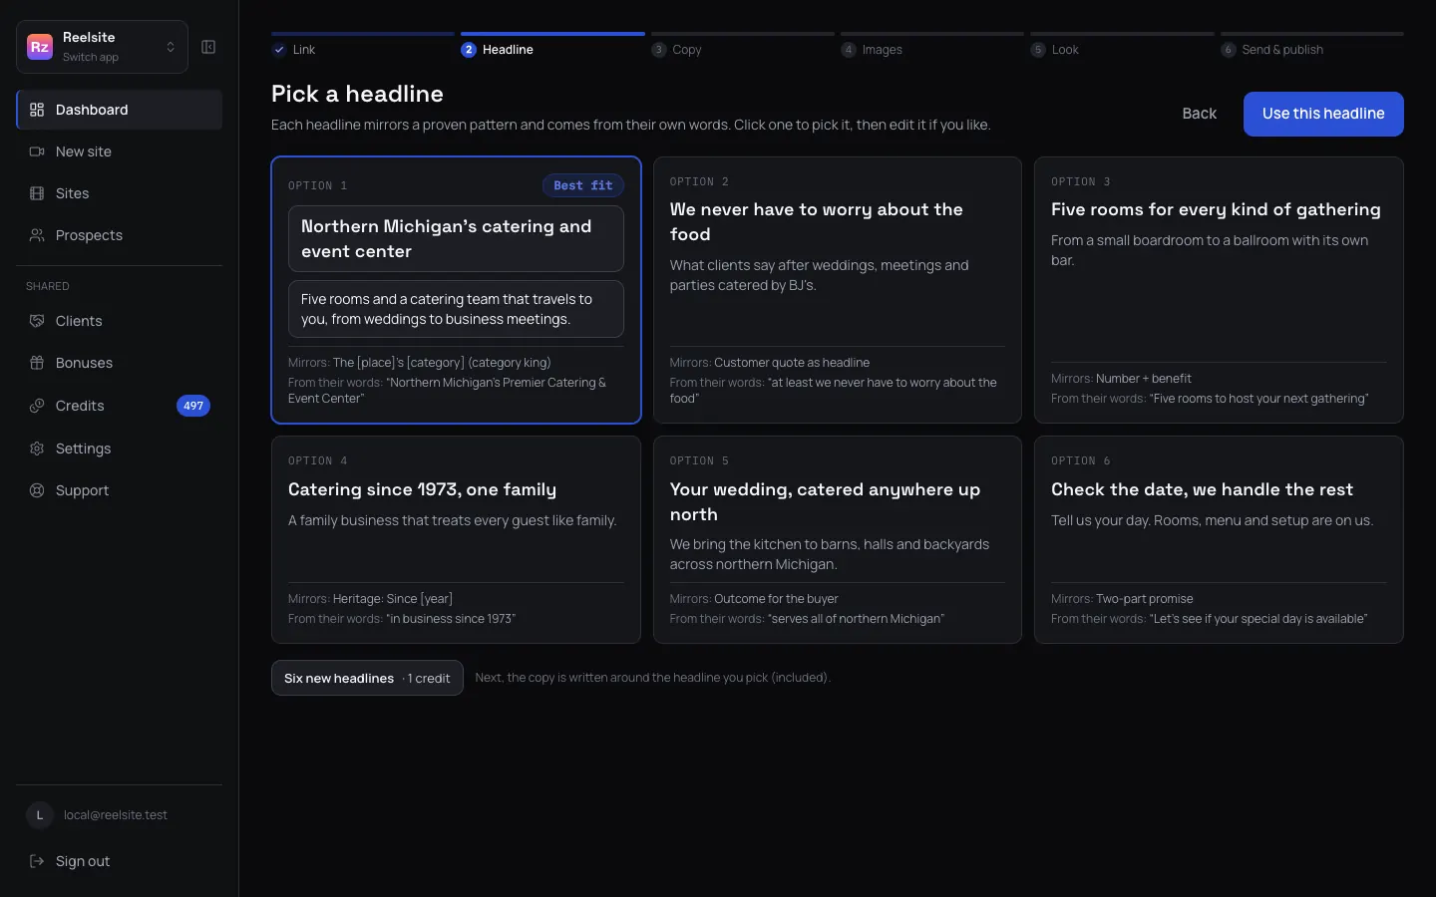Click the Sign out arrow icon

pos(37,861)
